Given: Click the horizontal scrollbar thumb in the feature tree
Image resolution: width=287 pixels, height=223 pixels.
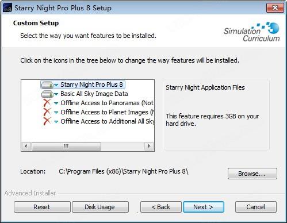Looking at the screenshot, I should pyautogui.click(x=66, y=146).
